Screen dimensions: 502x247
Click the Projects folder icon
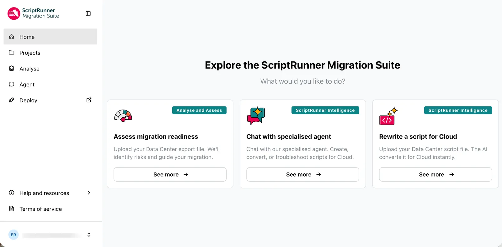point(12,52)
